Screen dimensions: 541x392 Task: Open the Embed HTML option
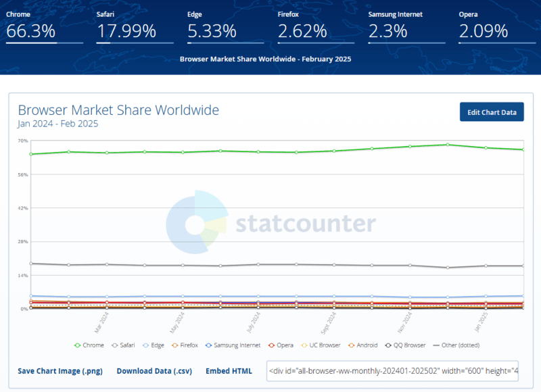230,371
